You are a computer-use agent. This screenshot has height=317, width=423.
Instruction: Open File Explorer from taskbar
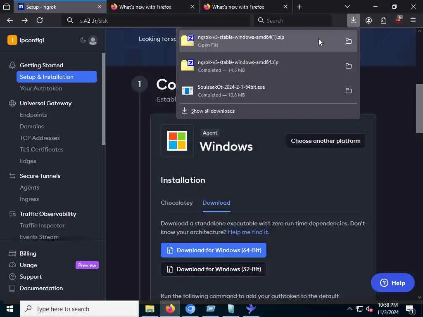point(150,309)
